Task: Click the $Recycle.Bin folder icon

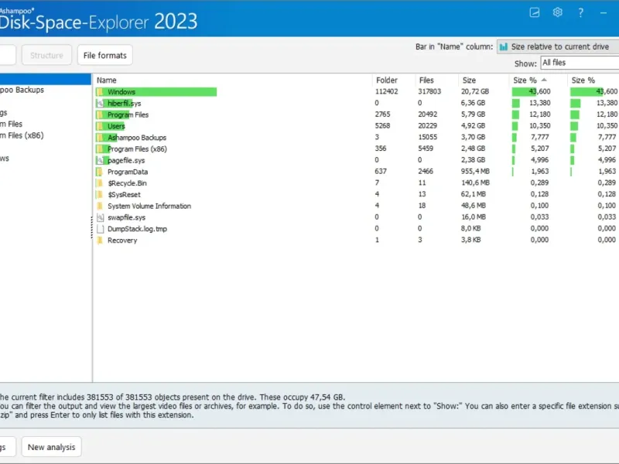Action: [x=100, y=183]
